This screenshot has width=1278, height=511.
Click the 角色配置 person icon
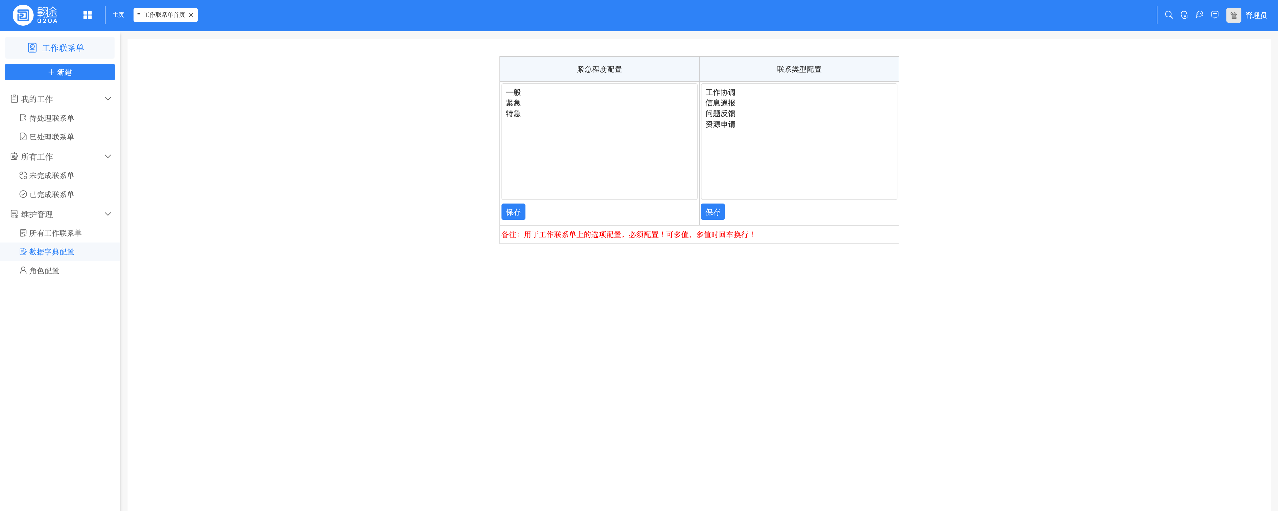coord(23,270)
